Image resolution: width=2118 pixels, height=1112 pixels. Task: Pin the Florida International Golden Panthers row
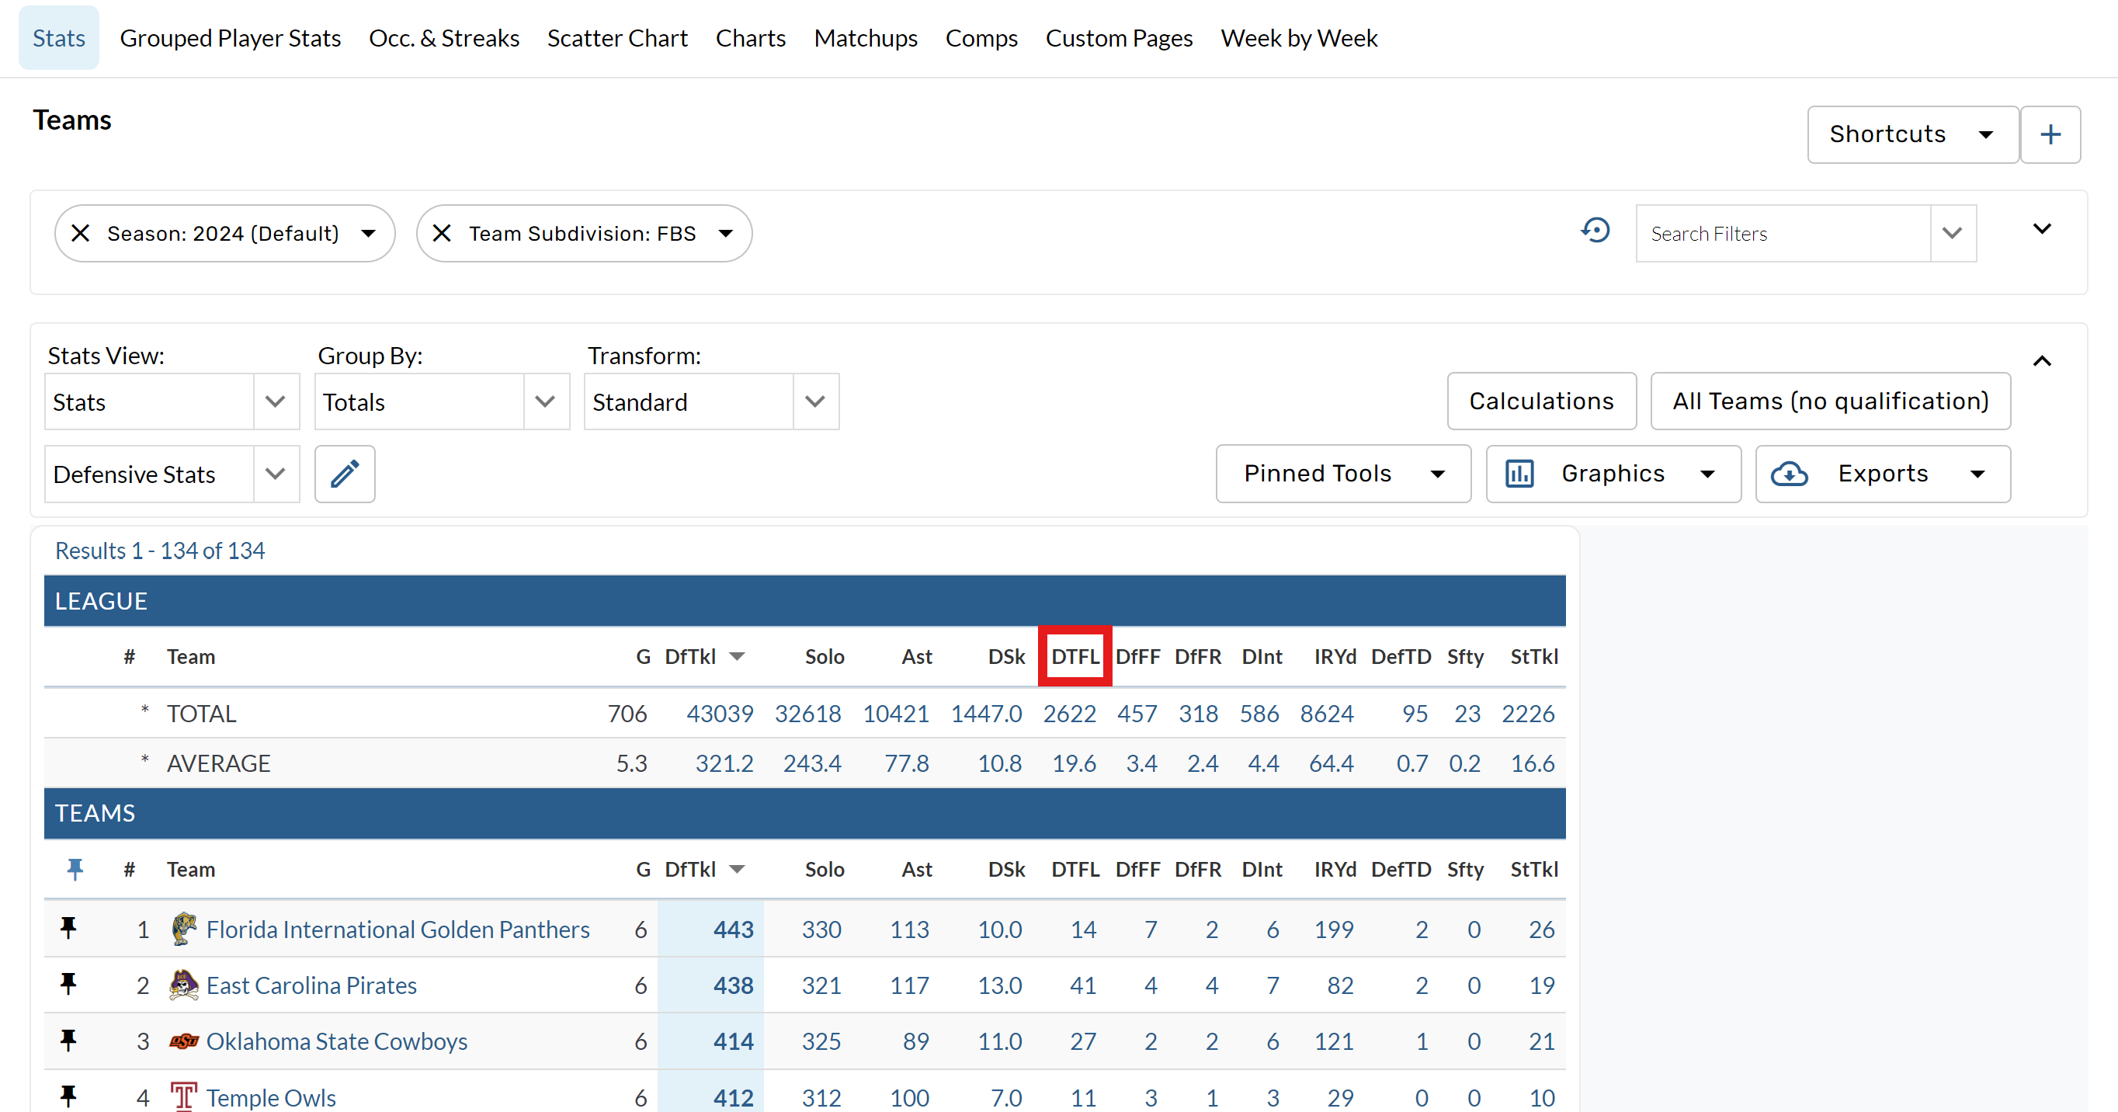pos(68,929)
